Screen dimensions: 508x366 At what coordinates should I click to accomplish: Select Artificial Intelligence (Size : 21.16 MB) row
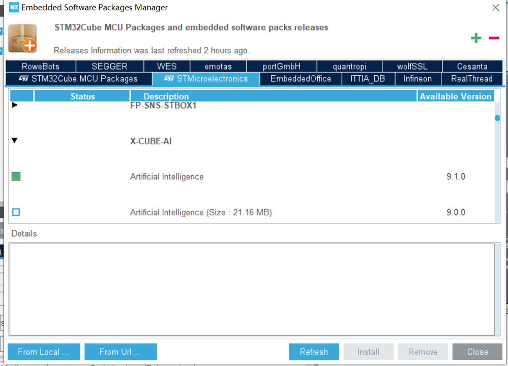pyautogui.click(x=201, y=212)
